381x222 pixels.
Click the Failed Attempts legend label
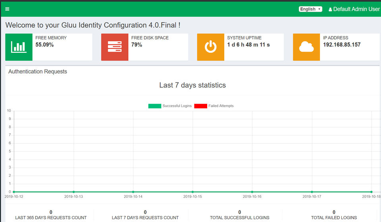(221, 106)
